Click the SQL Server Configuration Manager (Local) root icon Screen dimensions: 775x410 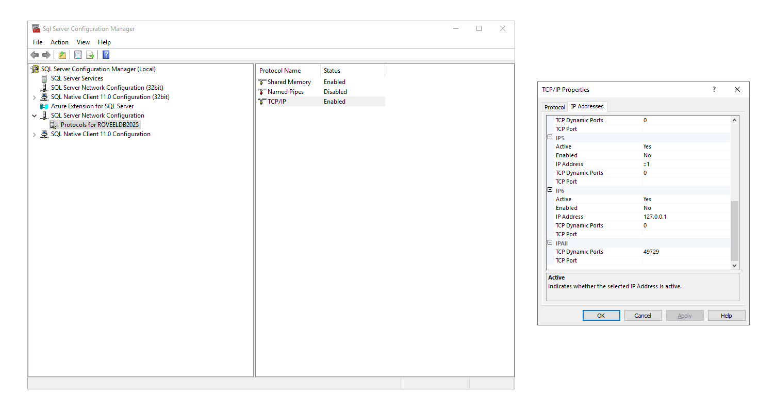[x=35, y=69]
